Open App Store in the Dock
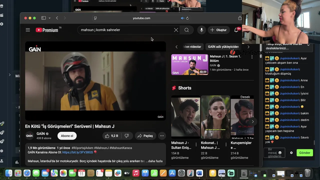 tap(172, 173)
